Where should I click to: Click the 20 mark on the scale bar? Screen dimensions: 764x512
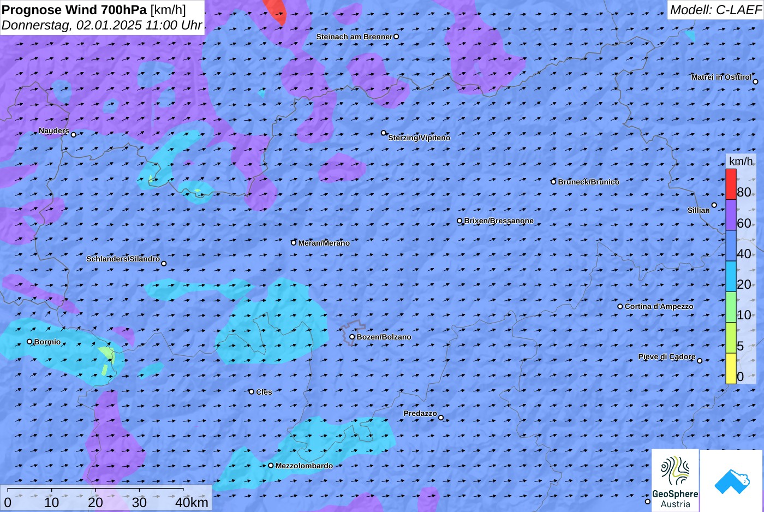[x=95, y=503]
